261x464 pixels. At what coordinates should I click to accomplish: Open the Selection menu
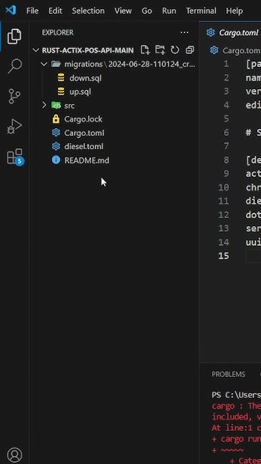pos(88,11)
